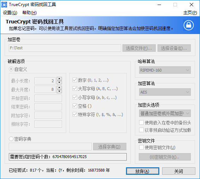
Task: Decrease the 最小长度 with the down arrow
Action: pyautogui.click(x=59, y=83)
